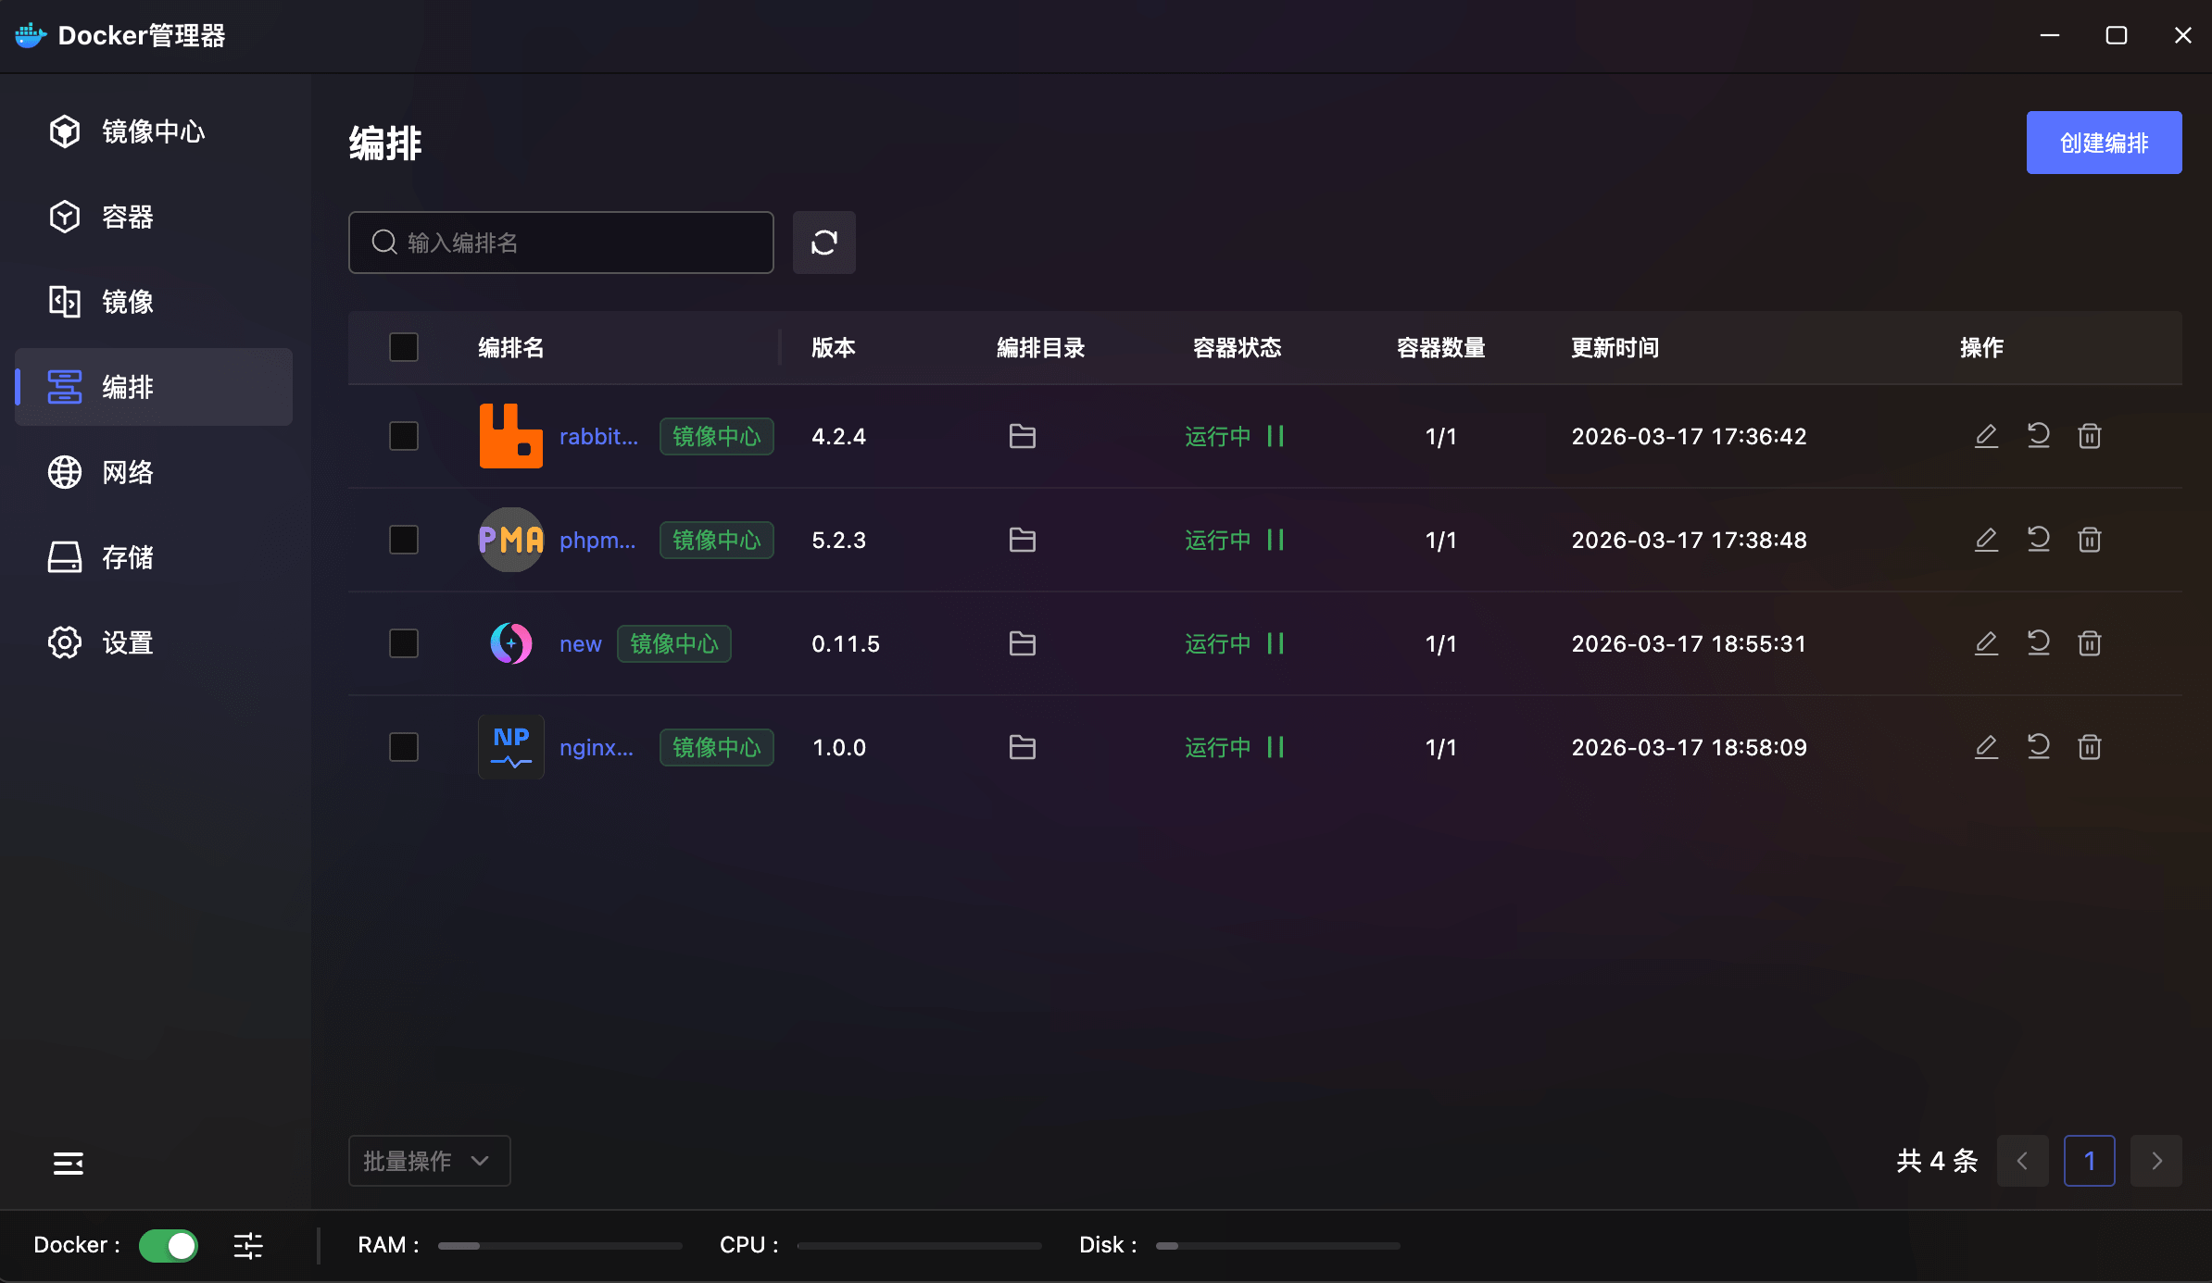2212x1283 pixels.
Task: Collapse the sidebar menu icon
Action: tap(68, 1163)
